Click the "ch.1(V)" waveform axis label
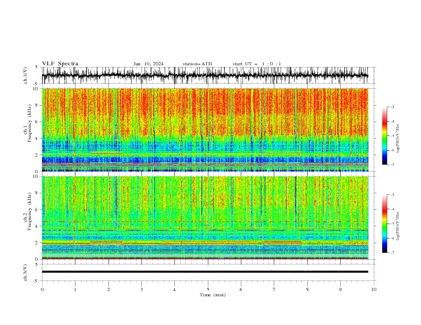This screenshot has height=325, width=421. pos(26,75)
